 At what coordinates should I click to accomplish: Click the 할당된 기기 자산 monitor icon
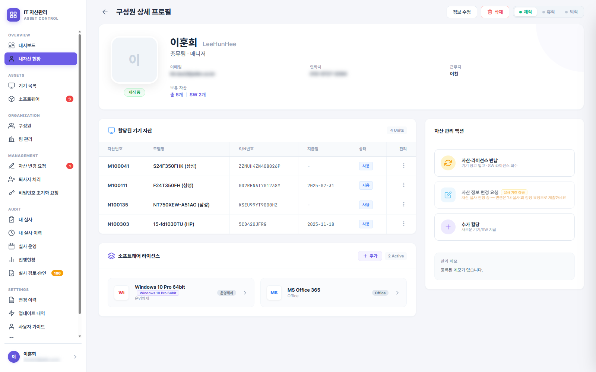pos(111,131)
